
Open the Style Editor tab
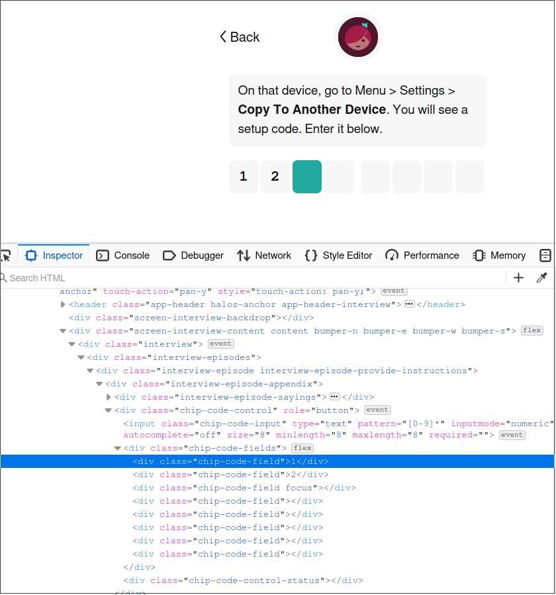(338, 255)
